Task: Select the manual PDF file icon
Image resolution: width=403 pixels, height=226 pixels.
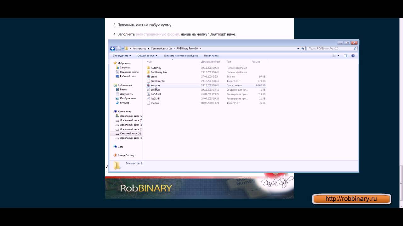Action: 148,103
